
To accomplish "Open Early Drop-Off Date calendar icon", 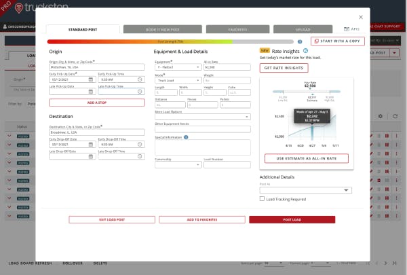I will coord(92,145).
